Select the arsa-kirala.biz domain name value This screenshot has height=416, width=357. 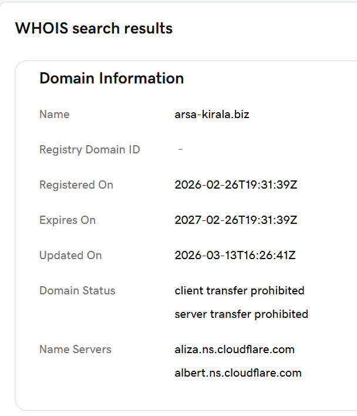[212, 115]
